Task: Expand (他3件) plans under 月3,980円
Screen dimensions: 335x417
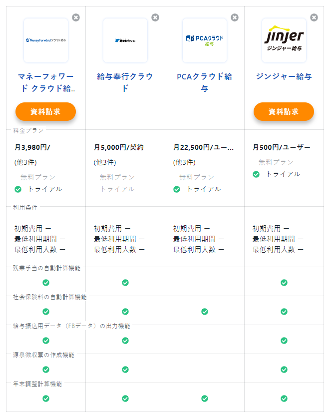Action: (25, 162)
